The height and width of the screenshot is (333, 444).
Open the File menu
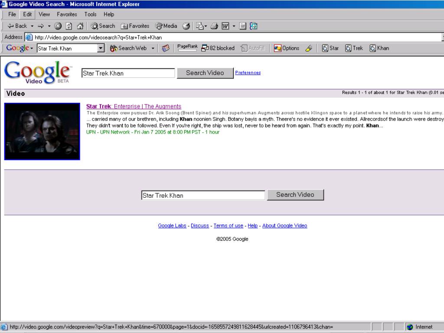(12, 14)
